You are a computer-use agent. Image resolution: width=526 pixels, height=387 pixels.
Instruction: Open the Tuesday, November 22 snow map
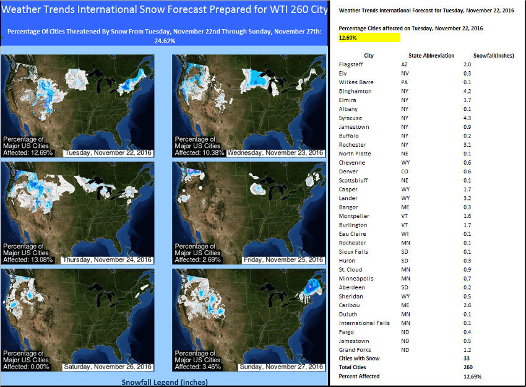tap(79, 105)
